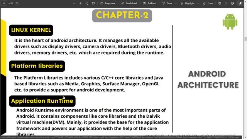247x139 pixels.
Task: Select the Highlight tool
Action: coord(188,3)
